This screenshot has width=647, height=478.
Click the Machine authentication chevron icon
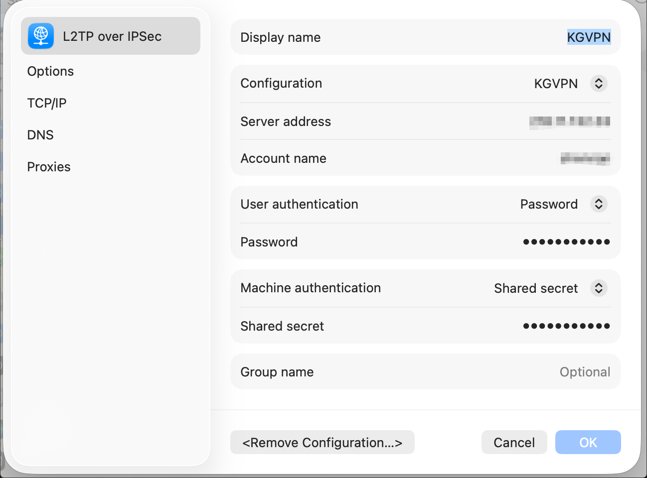pos(599,288)
